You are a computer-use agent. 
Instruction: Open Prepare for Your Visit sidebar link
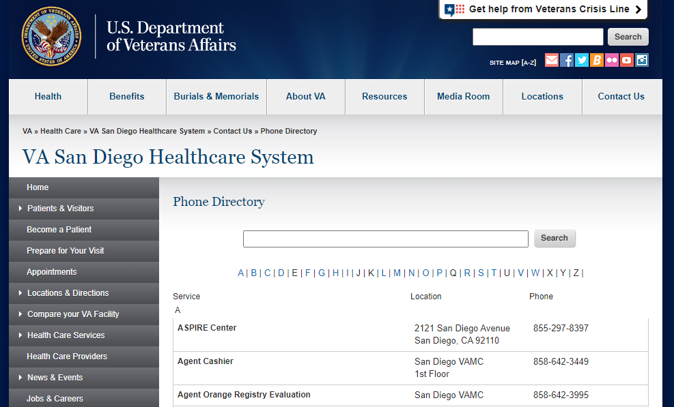[66, 250]
